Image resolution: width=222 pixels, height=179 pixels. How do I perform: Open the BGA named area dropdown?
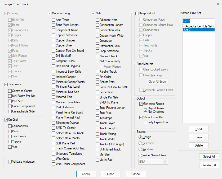pyautogui.click(x=165, y=162)
